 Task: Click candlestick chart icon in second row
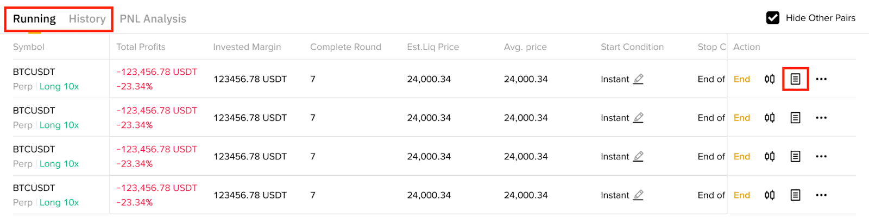[x=770, y=118]
